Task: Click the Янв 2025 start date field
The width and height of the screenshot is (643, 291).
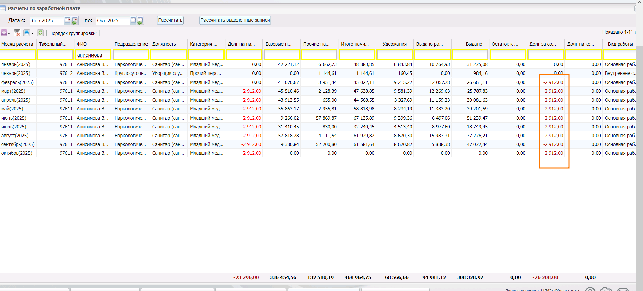Action: coord(47,21)
